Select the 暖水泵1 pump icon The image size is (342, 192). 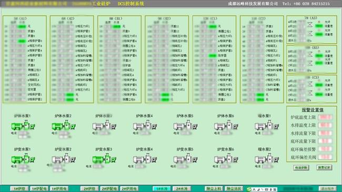pyautogui.click(x=267, y=125)
